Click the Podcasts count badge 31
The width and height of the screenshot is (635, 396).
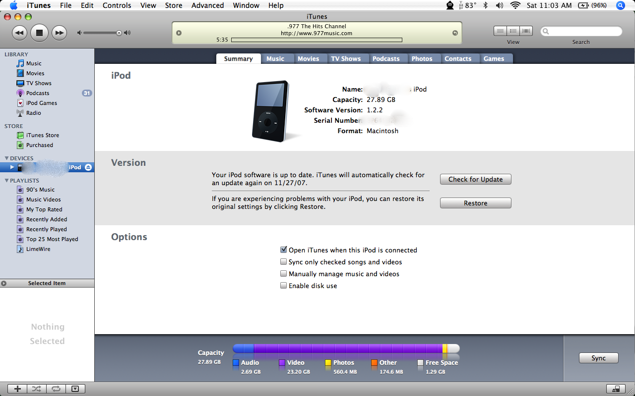click(87, 93)
